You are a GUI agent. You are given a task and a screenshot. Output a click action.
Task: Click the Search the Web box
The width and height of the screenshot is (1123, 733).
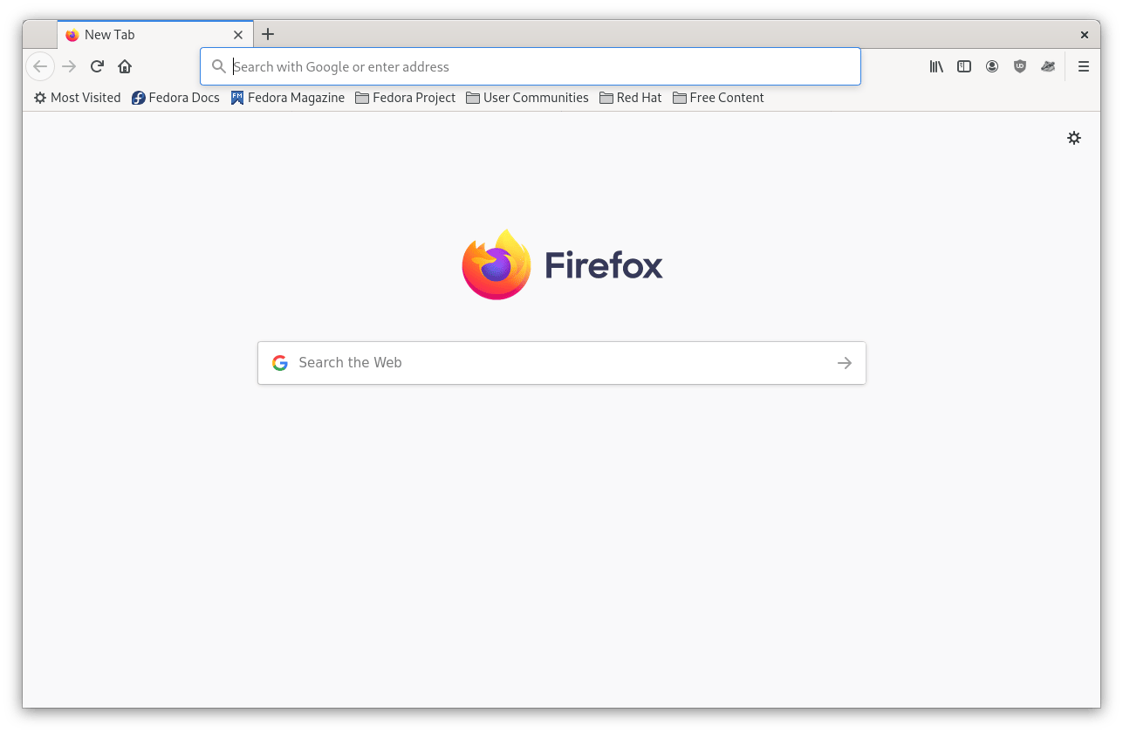coord(562,363)
